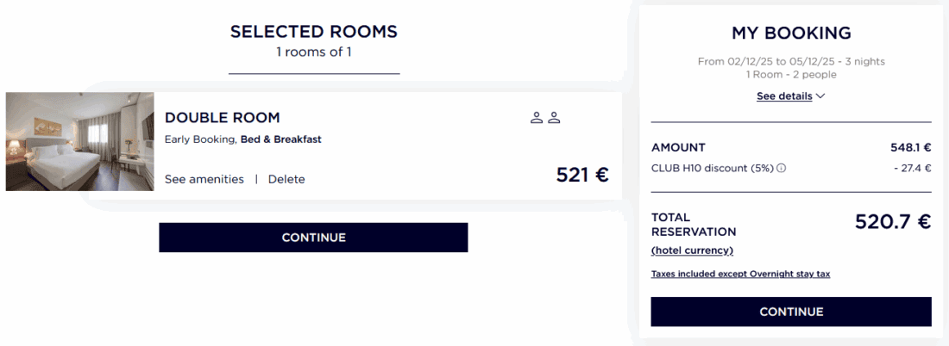Image resolution: width=949 pixels, height=346 pixels.
Task: Click the second guest person icon
Action: (x=554, y=118)
